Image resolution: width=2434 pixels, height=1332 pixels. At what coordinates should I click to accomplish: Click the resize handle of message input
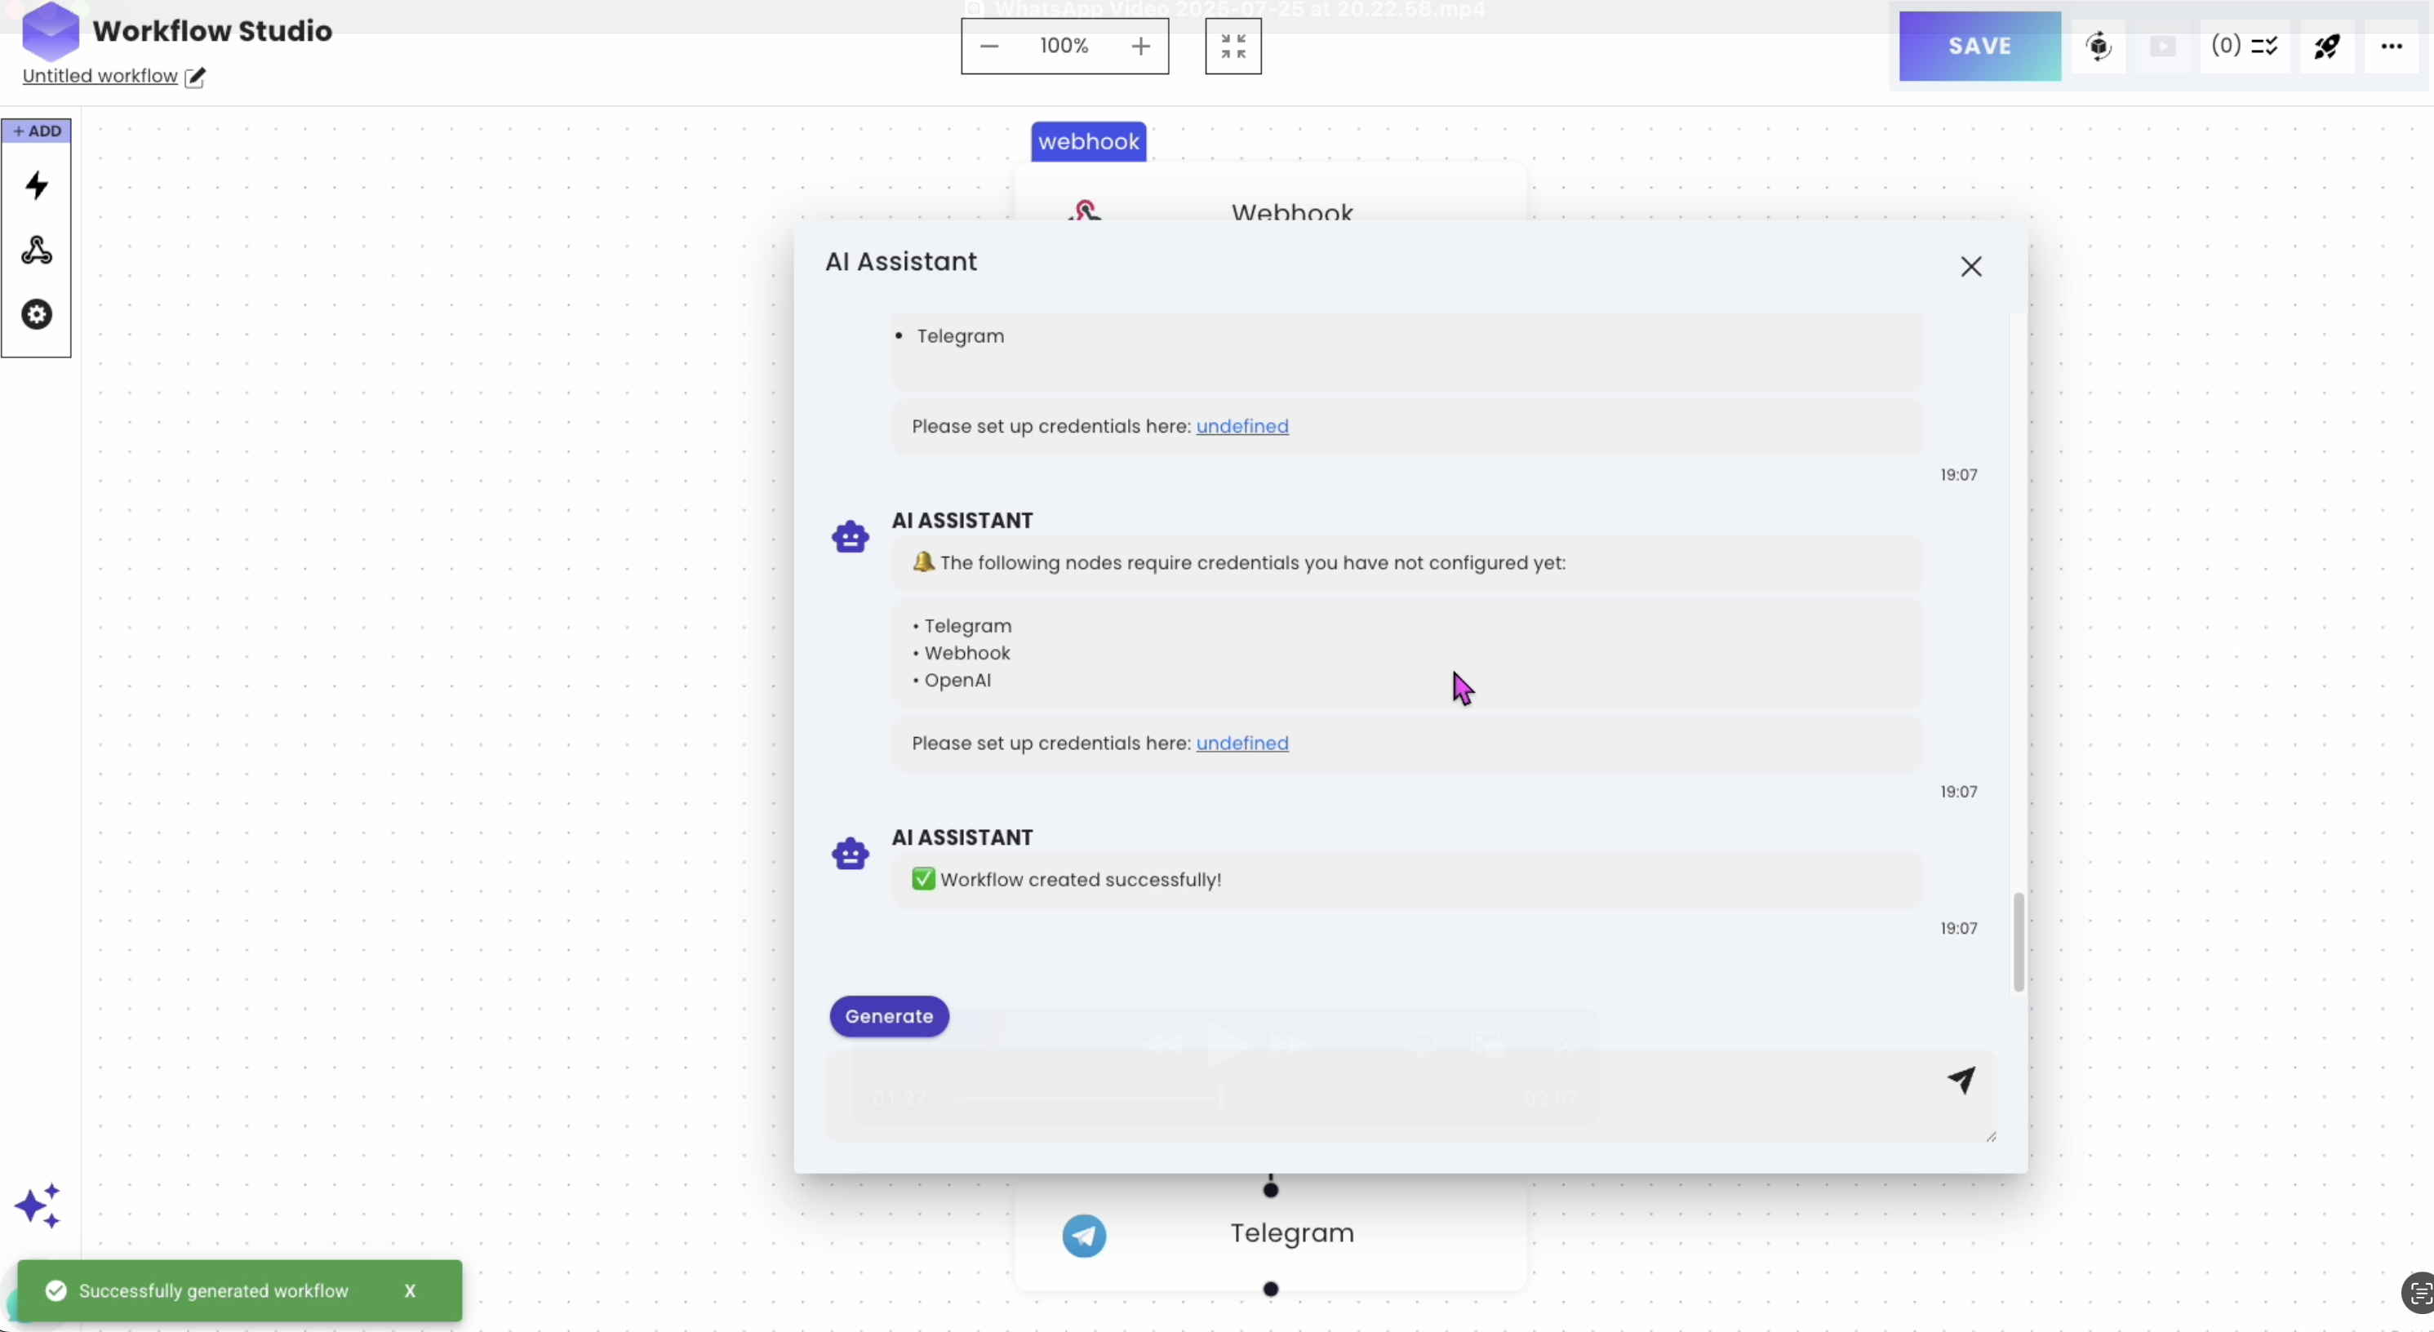1990,1136
